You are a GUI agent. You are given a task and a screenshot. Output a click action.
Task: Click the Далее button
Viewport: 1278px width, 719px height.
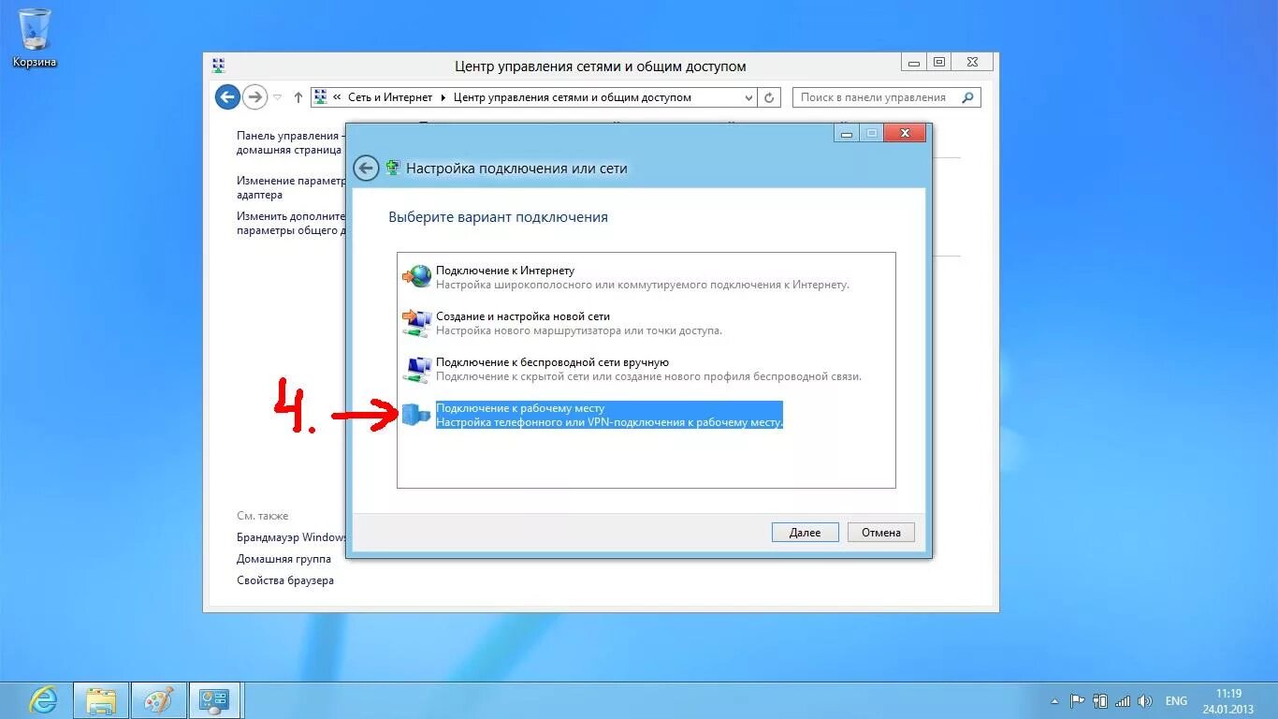805,533
